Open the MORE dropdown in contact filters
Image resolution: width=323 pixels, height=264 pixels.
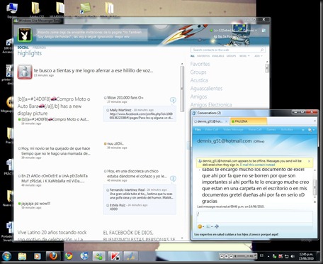pos(244,56)
